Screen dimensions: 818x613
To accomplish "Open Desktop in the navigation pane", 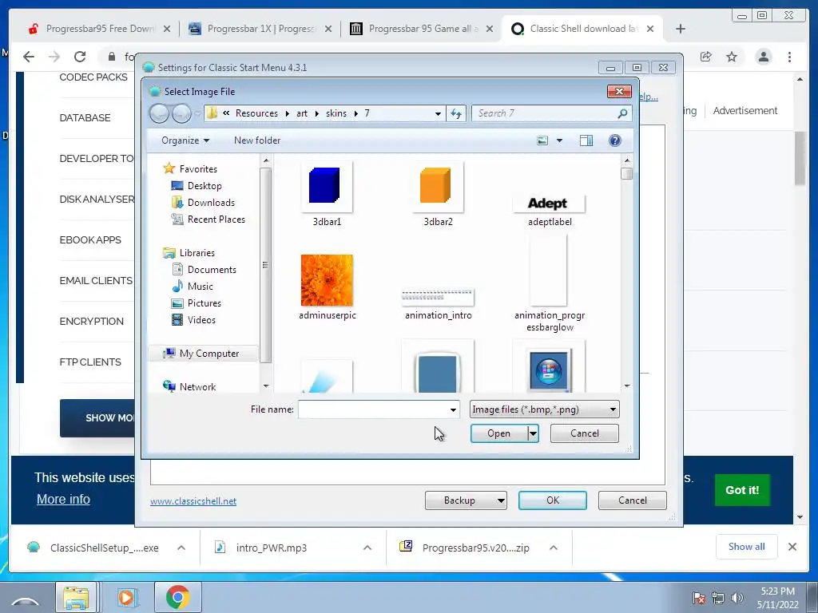I will coord(204,185).
